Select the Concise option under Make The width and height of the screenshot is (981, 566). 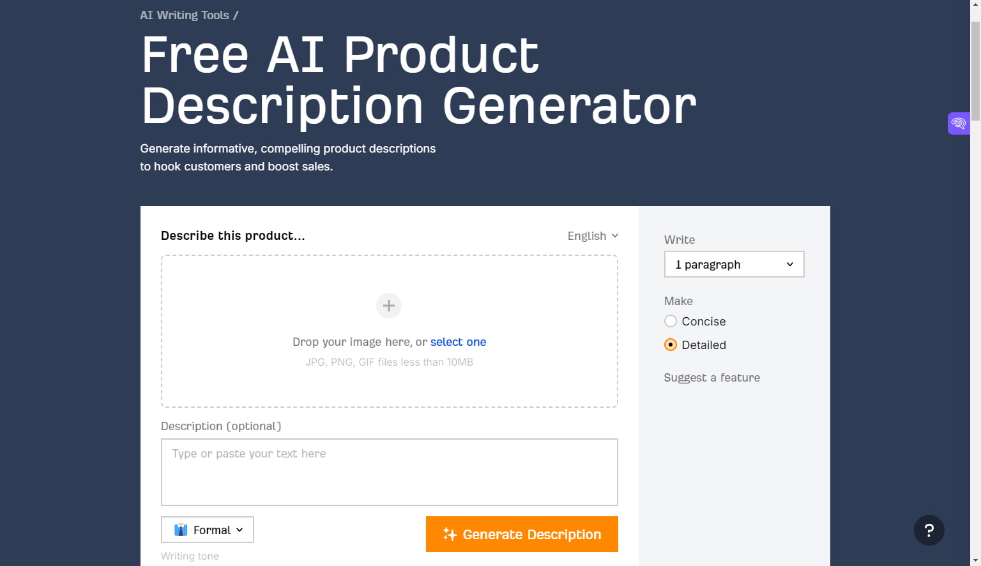(x=671, y=322)
